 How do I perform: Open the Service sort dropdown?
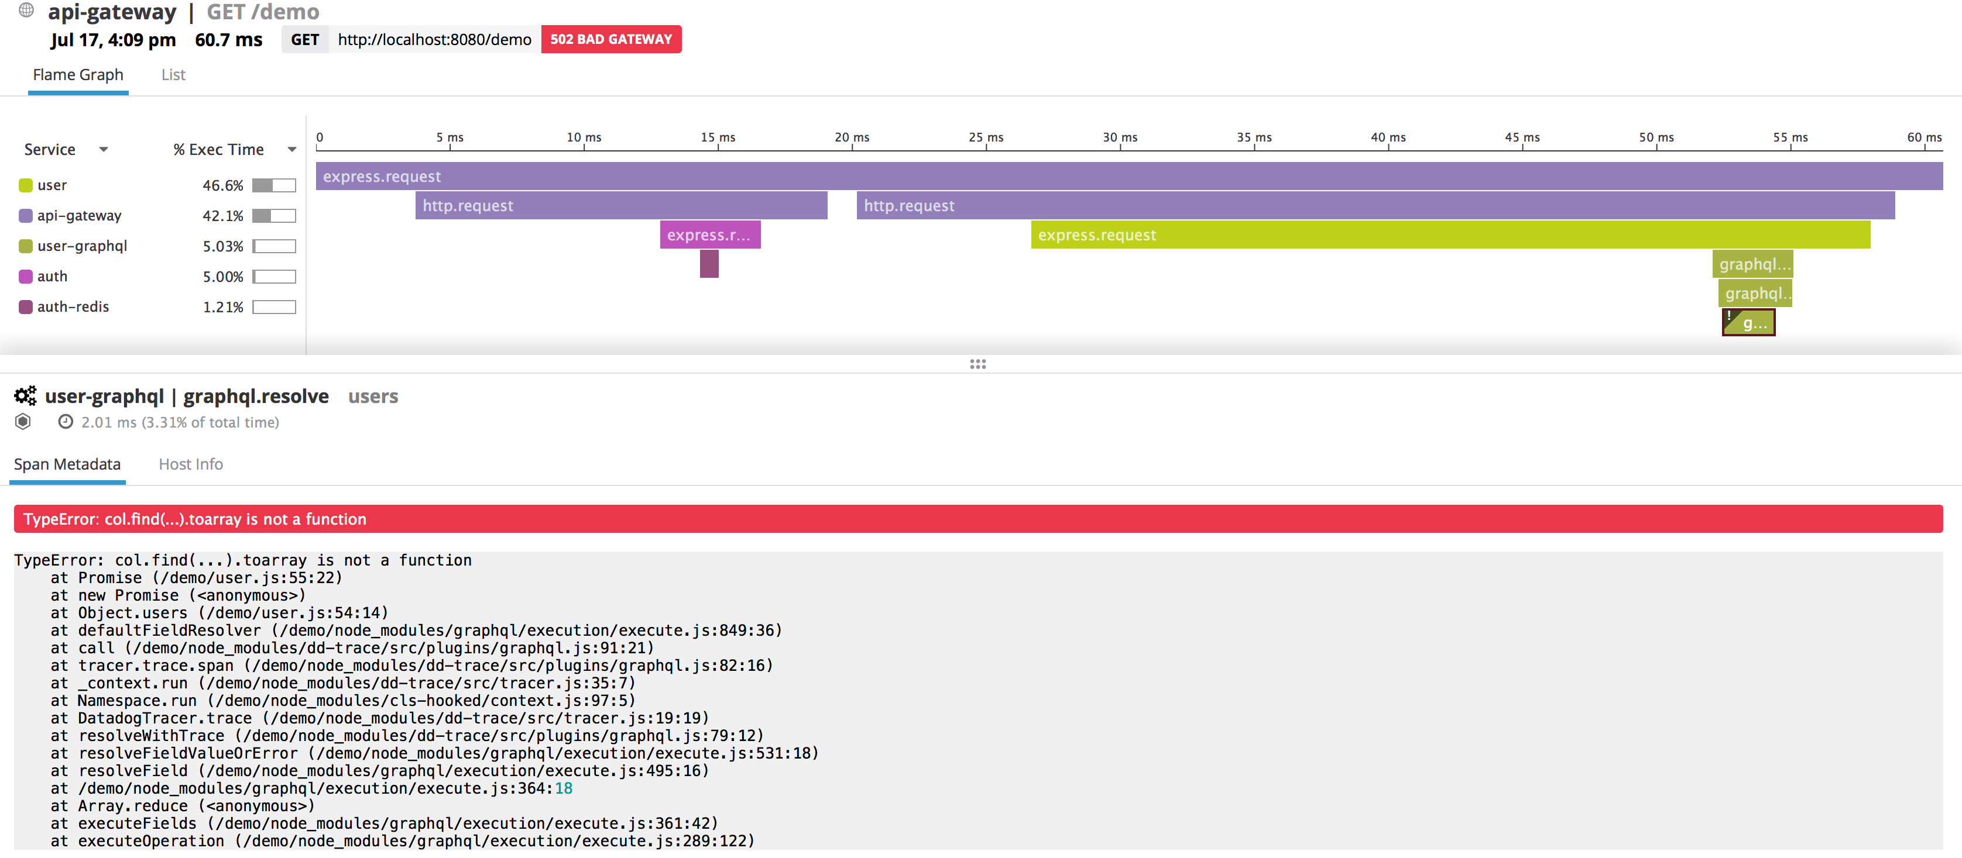pos(104,149)
